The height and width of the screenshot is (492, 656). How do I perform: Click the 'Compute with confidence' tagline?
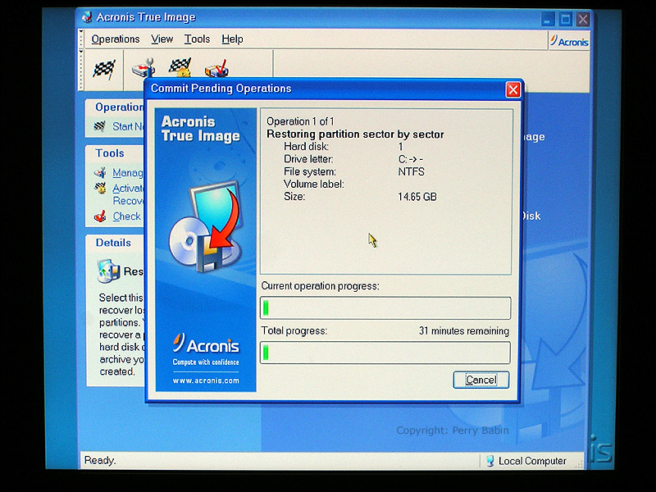(206, 362)
